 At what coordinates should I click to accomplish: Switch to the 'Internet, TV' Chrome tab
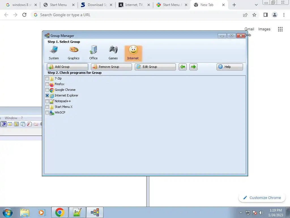click(134, 5)
